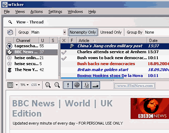
Task: Click the channel list vertical scrollbar
Action: (59, 58)
